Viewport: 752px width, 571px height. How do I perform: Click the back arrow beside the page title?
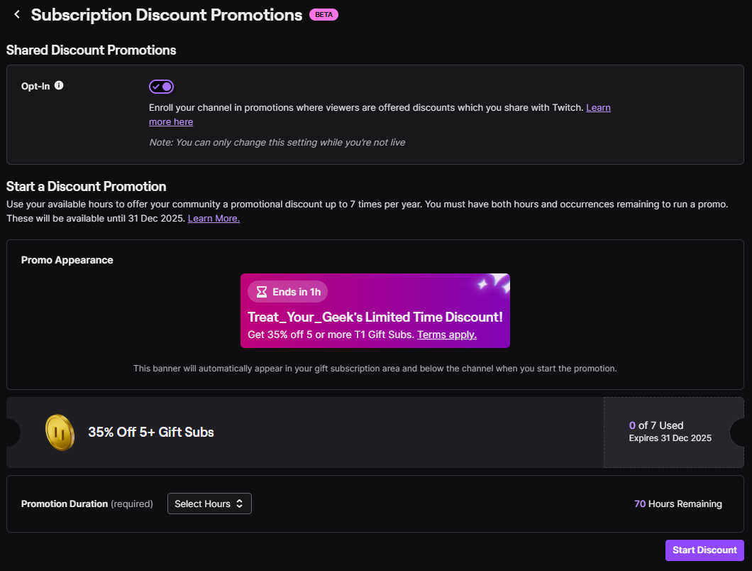(x=17, y=13)
